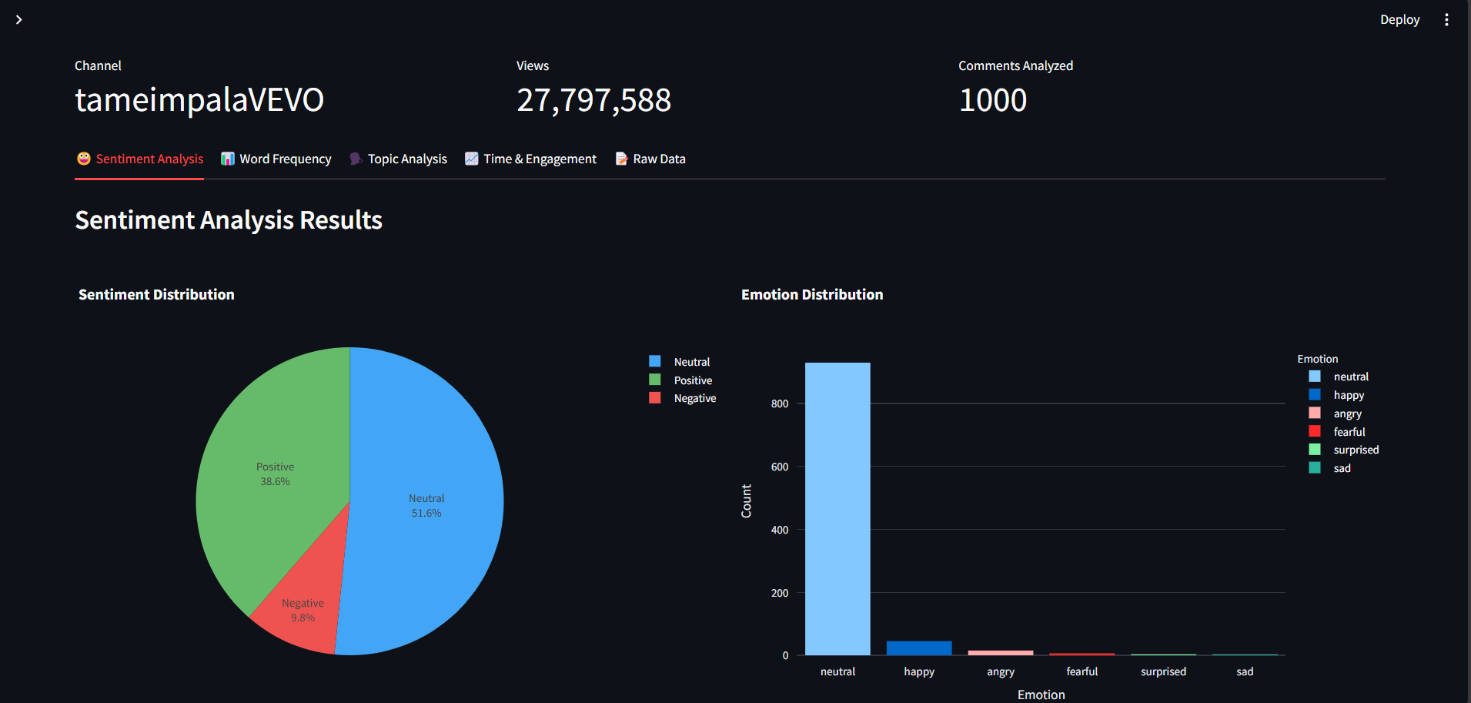Switch to the Word Frequency tab

276,159
